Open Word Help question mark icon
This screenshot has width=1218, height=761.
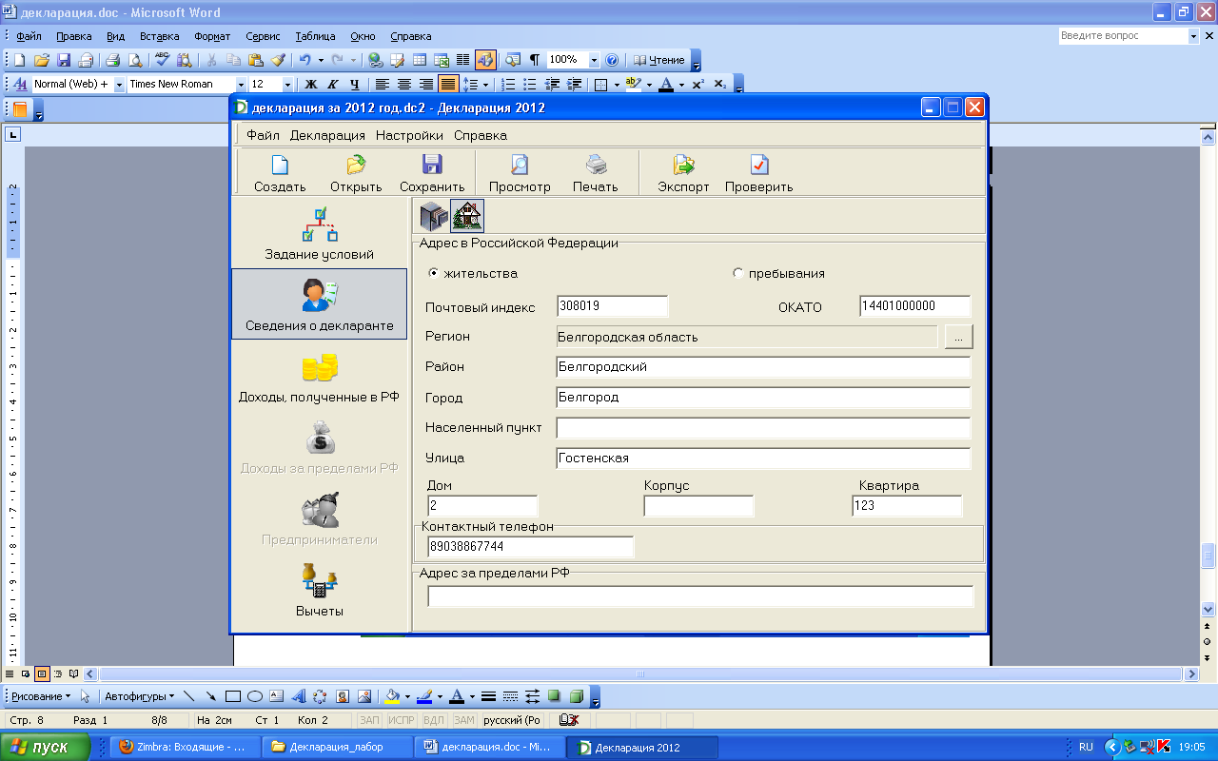click(612, 60)
